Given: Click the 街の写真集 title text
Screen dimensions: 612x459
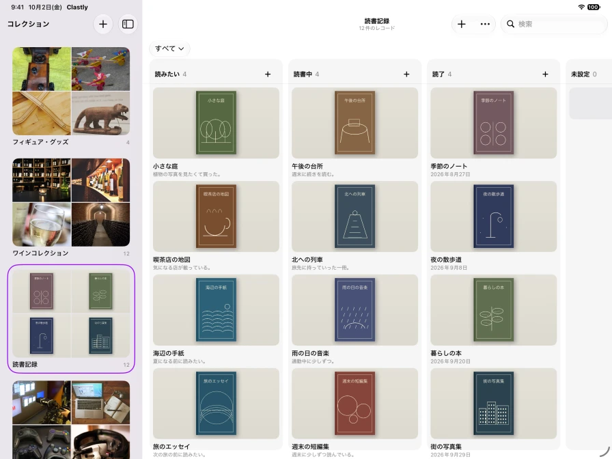Looking at the screenshot, I should [x=446, y=447].
